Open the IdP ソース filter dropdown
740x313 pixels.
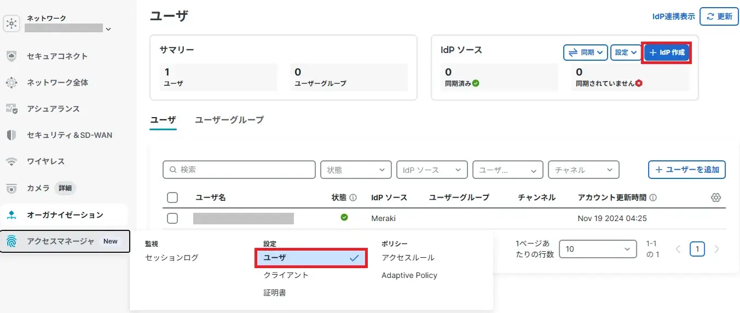click(x=432, y=170)
